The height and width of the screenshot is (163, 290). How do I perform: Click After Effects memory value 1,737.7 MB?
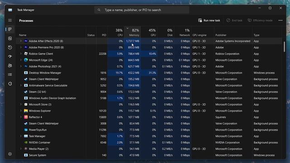(133, 41)
